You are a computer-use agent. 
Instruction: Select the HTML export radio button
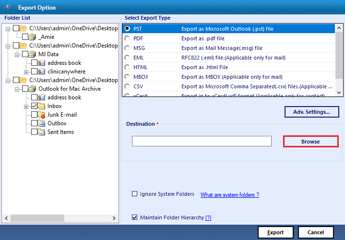coord(127,67)
